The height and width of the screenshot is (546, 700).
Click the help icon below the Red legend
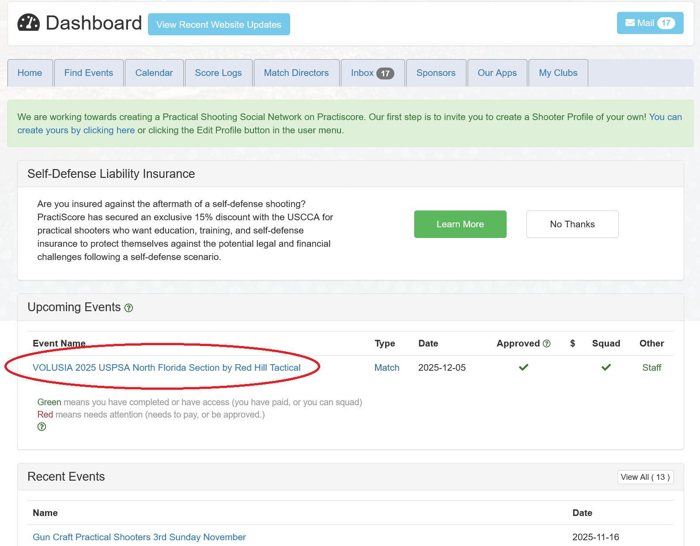[42, 427]
